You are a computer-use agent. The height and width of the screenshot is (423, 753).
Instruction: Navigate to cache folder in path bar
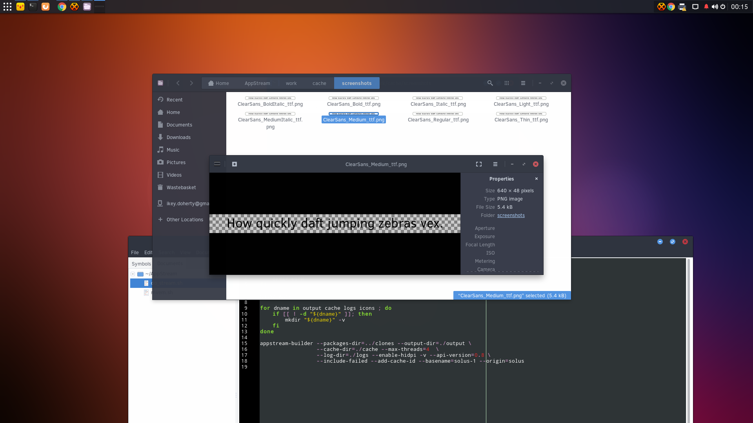click(x=319, y=83)
